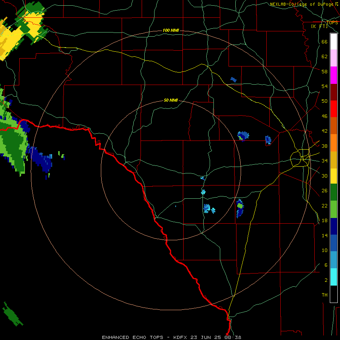340x340 pixels.
Task: Click the legend value "26"
Action: point(325,191)
